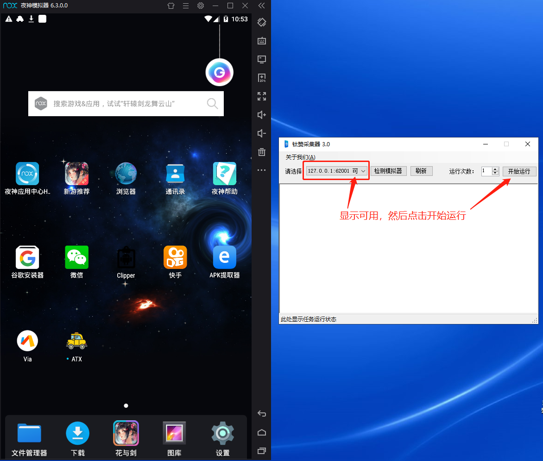Click Android home button in Nox sidebar

[x=262, y=432]
